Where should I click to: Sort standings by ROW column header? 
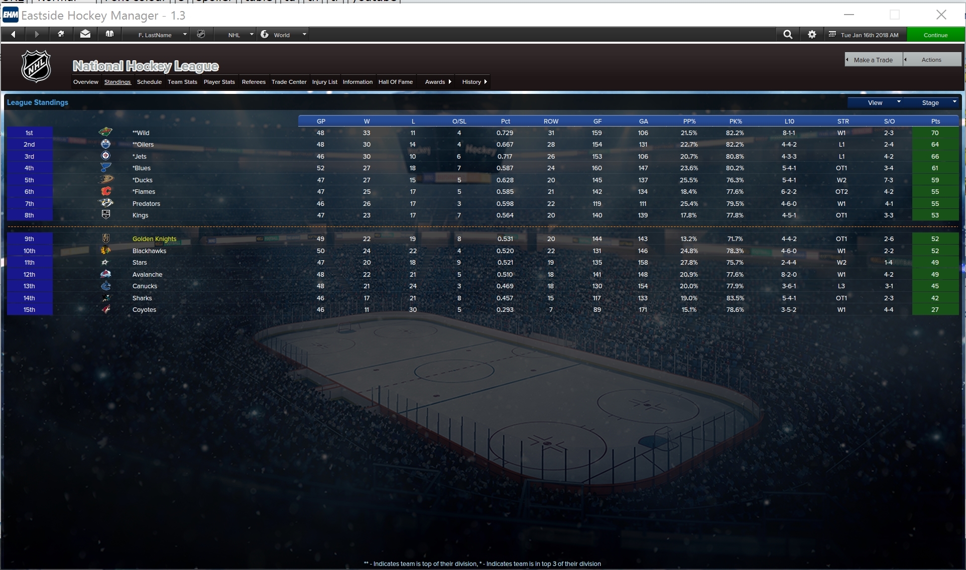click(x=551, y=121)
